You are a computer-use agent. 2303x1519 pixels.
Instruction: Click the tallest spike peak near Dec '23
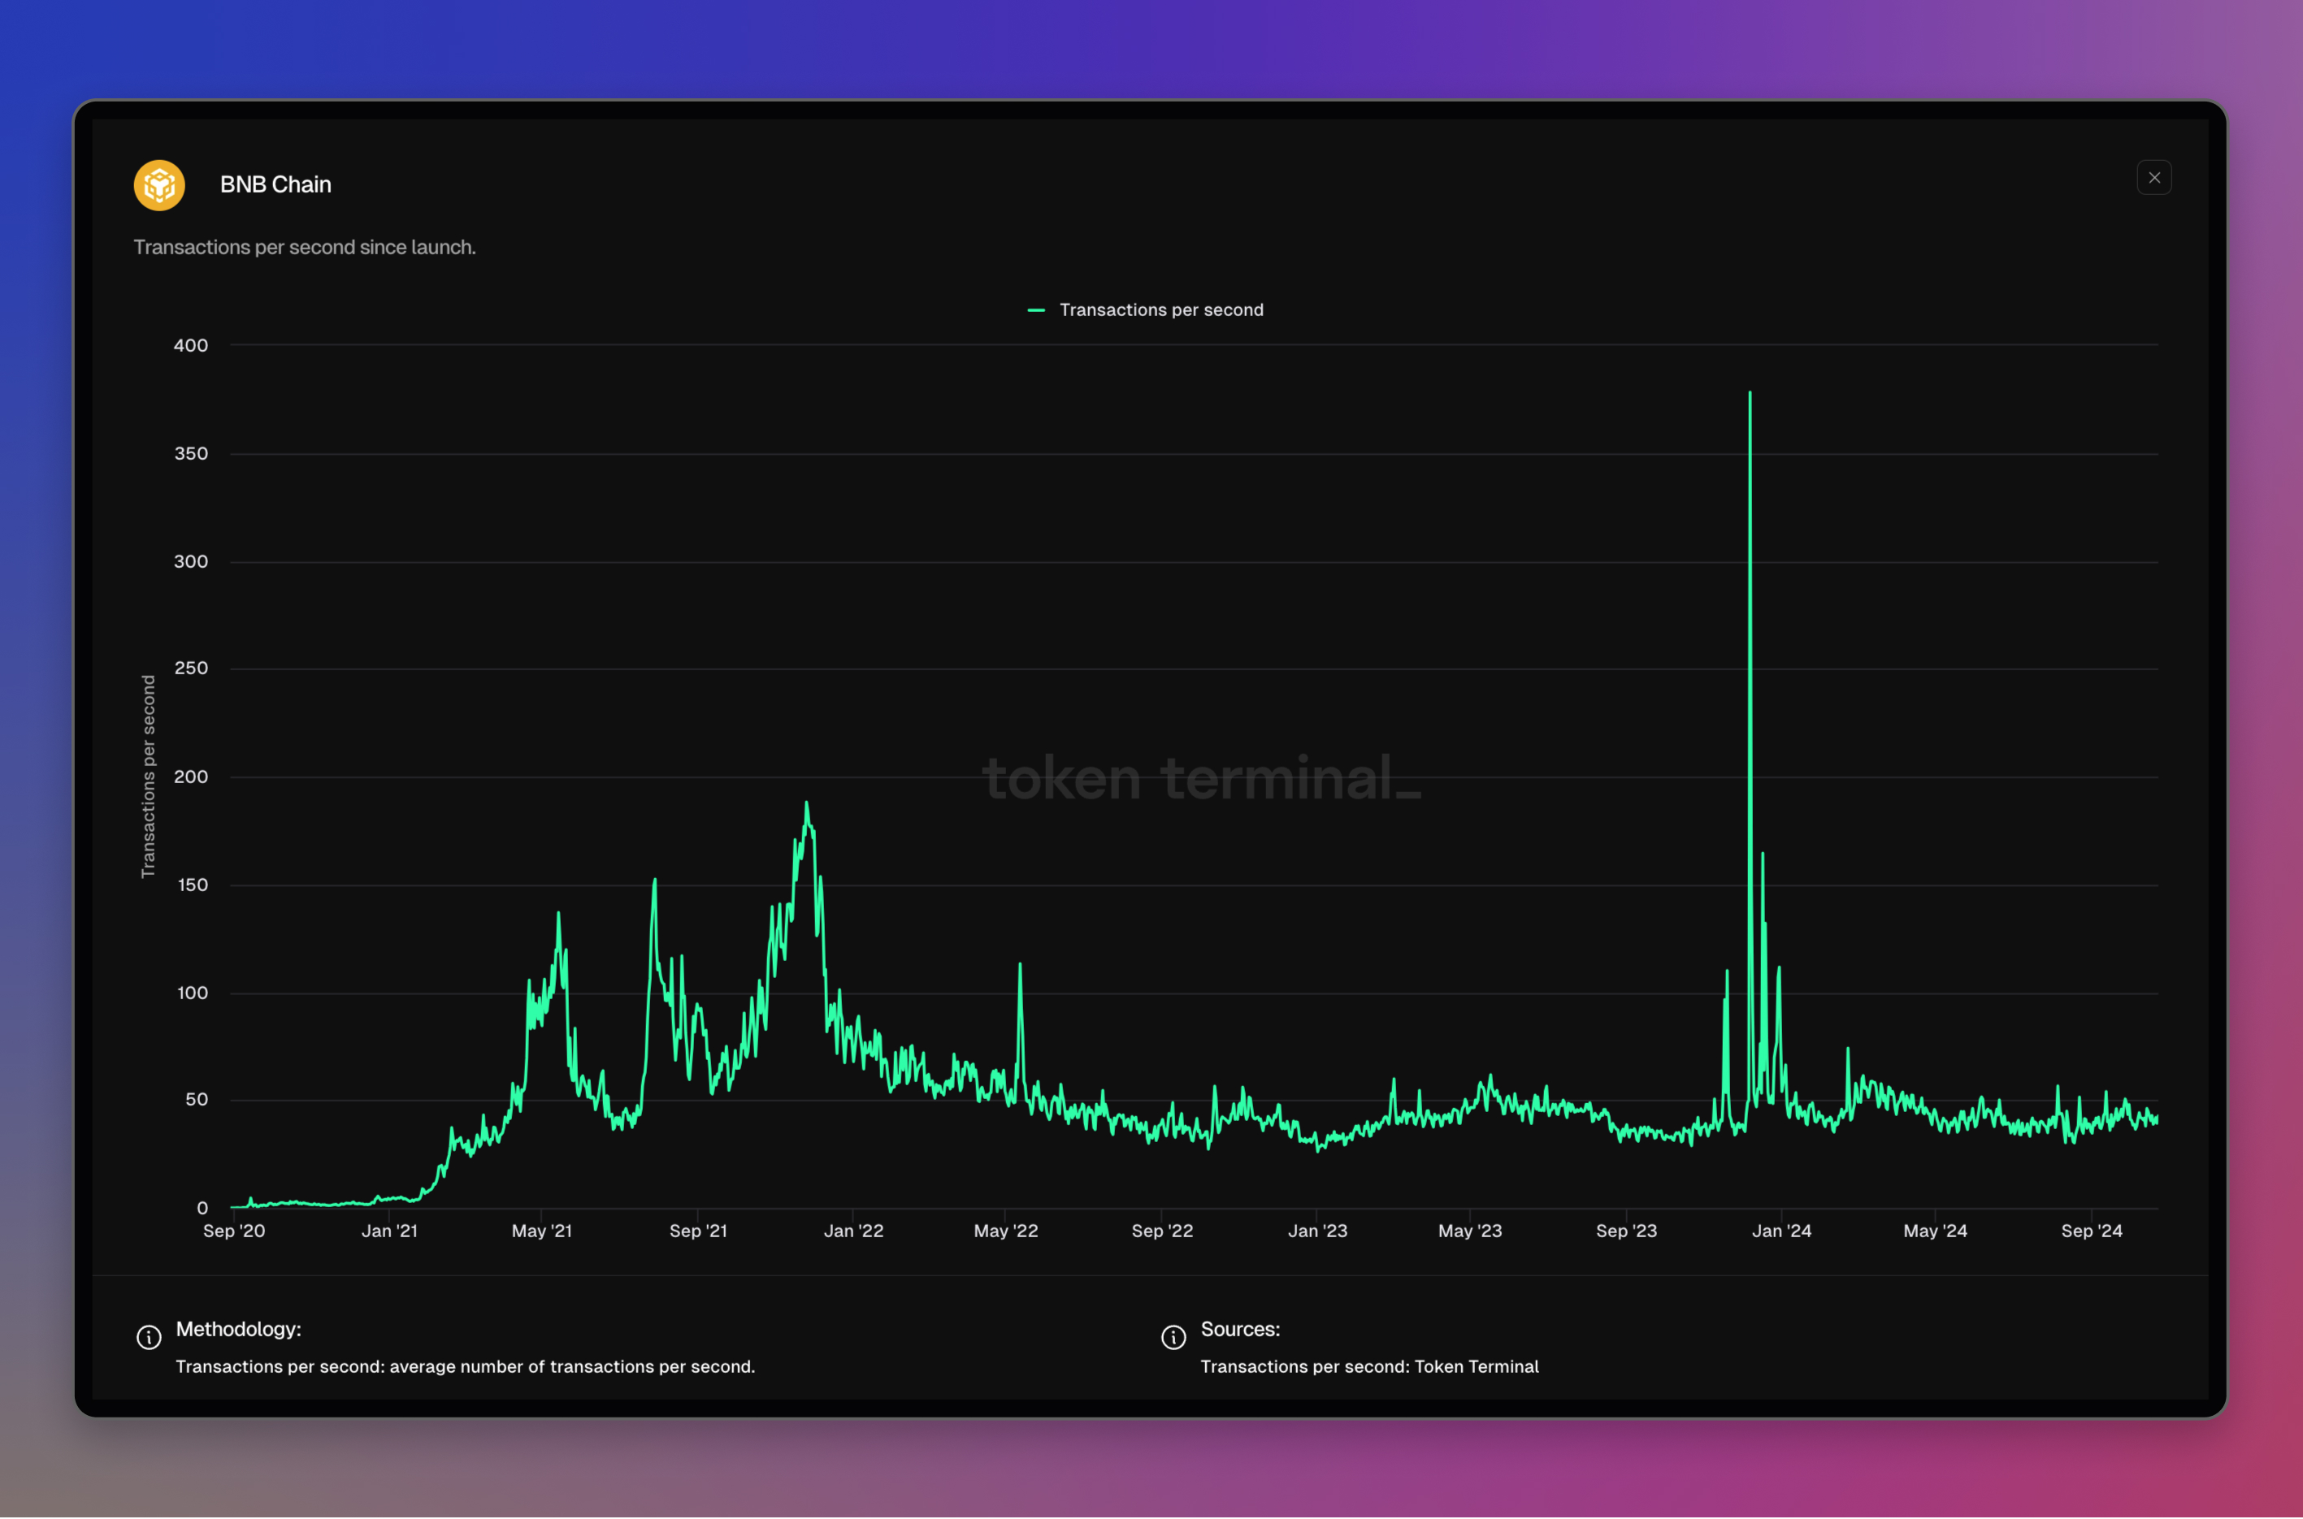click(x=1750, y=393)
